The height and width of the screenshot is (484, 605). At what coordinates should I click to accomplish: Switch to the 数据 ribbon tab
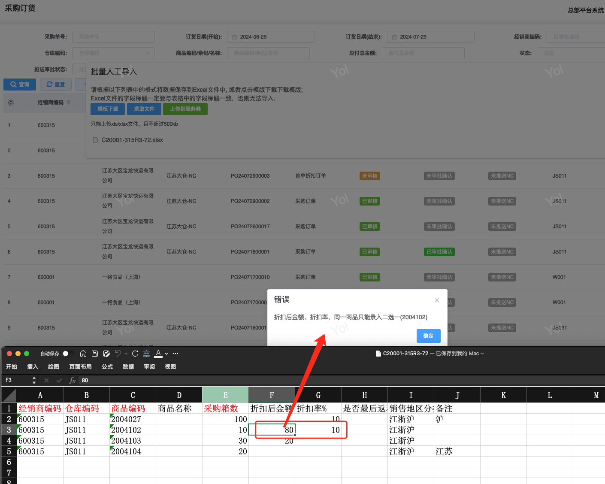coord(128,366)
